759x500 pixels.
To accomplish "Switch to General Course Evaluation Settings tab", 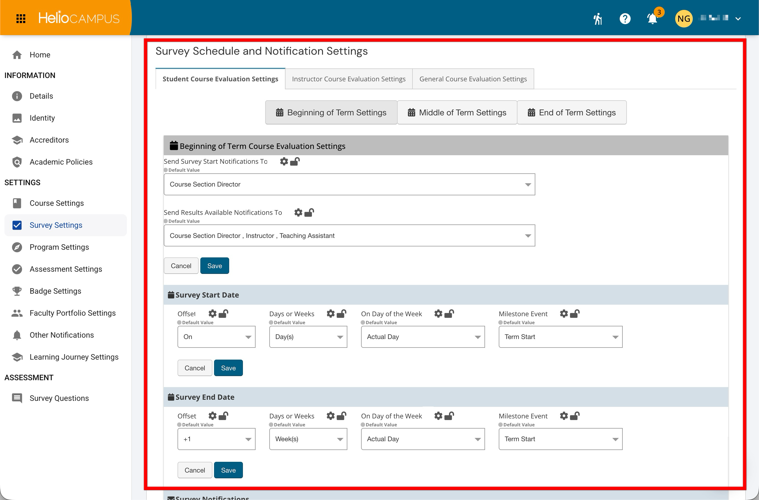I will 473,79.
